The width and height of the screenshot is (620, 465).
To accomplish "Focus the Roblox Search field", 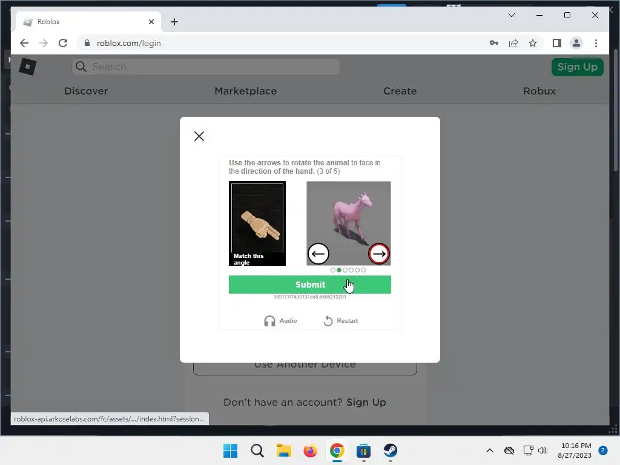I will click(206, 67).
